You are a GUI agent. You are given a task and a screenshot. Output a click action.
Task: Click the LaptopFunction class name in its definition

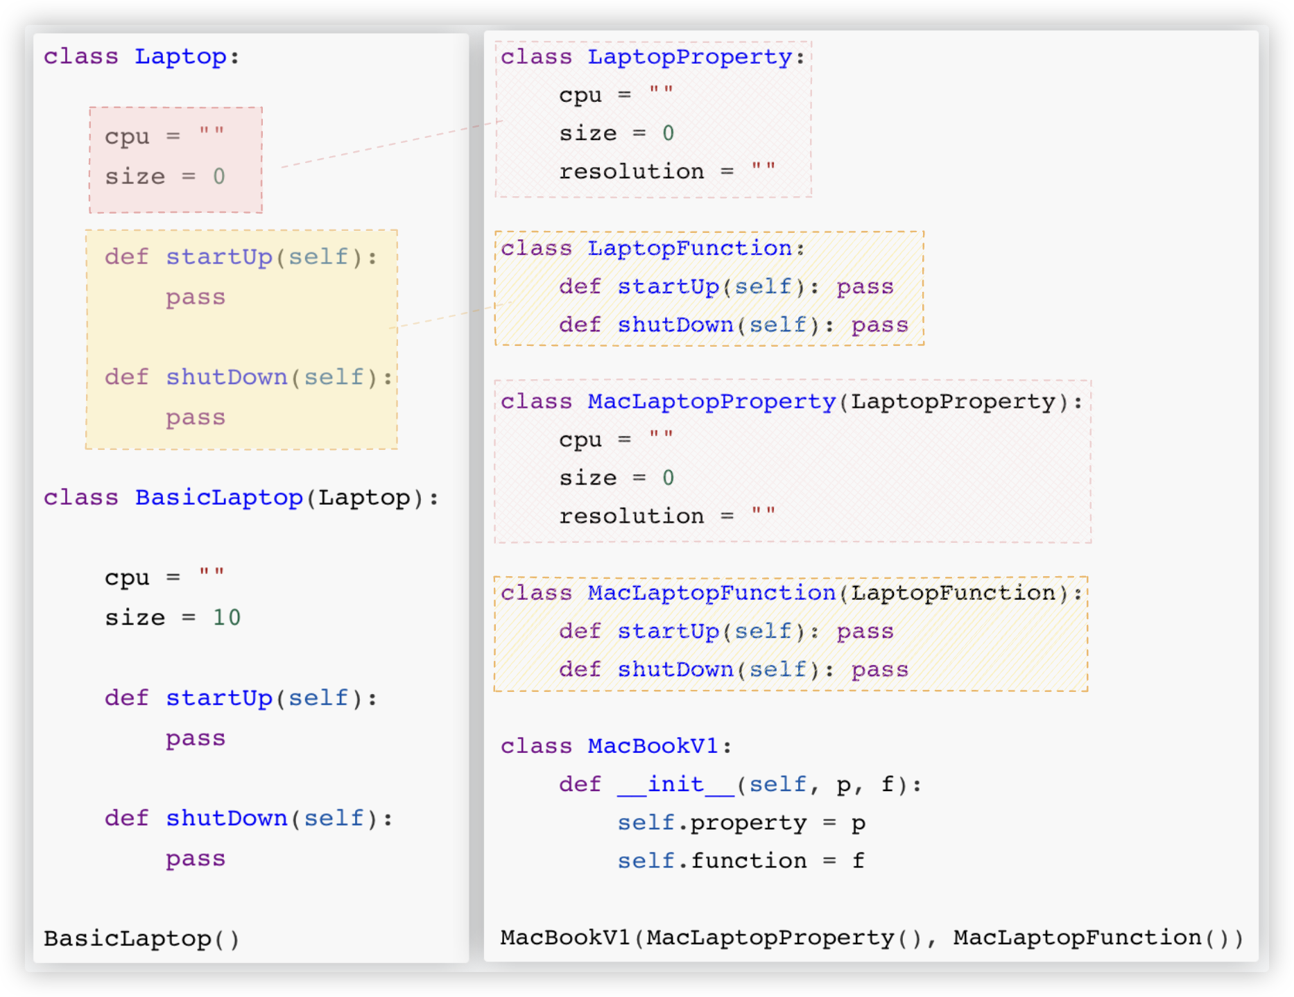click(689, 248)
